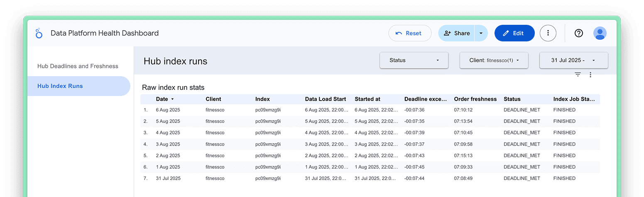644x197 pixels.
Task: Click the Index column header
Action: (x=262, y=99)
